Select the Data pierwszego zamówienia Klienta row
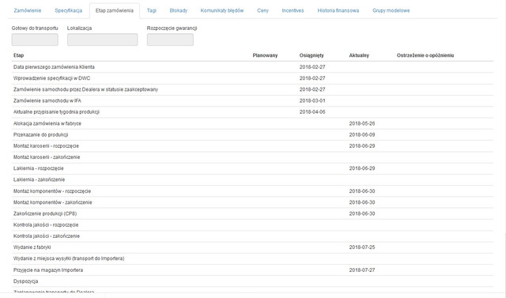This screenshot has width=506, height=298. (x=252, y=67)
